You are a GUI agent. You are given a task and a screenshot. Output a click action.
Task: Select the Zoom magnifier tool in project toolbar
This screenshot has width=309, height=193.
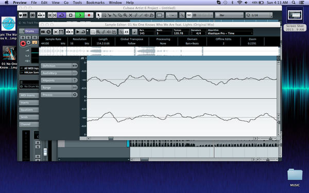coord(125,15)
